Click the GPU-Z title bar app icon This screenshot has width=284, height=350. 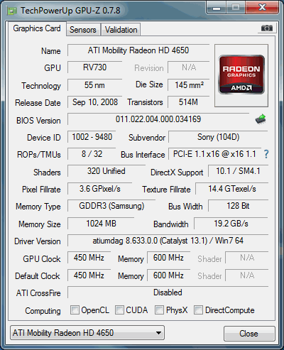coord(12,11)
